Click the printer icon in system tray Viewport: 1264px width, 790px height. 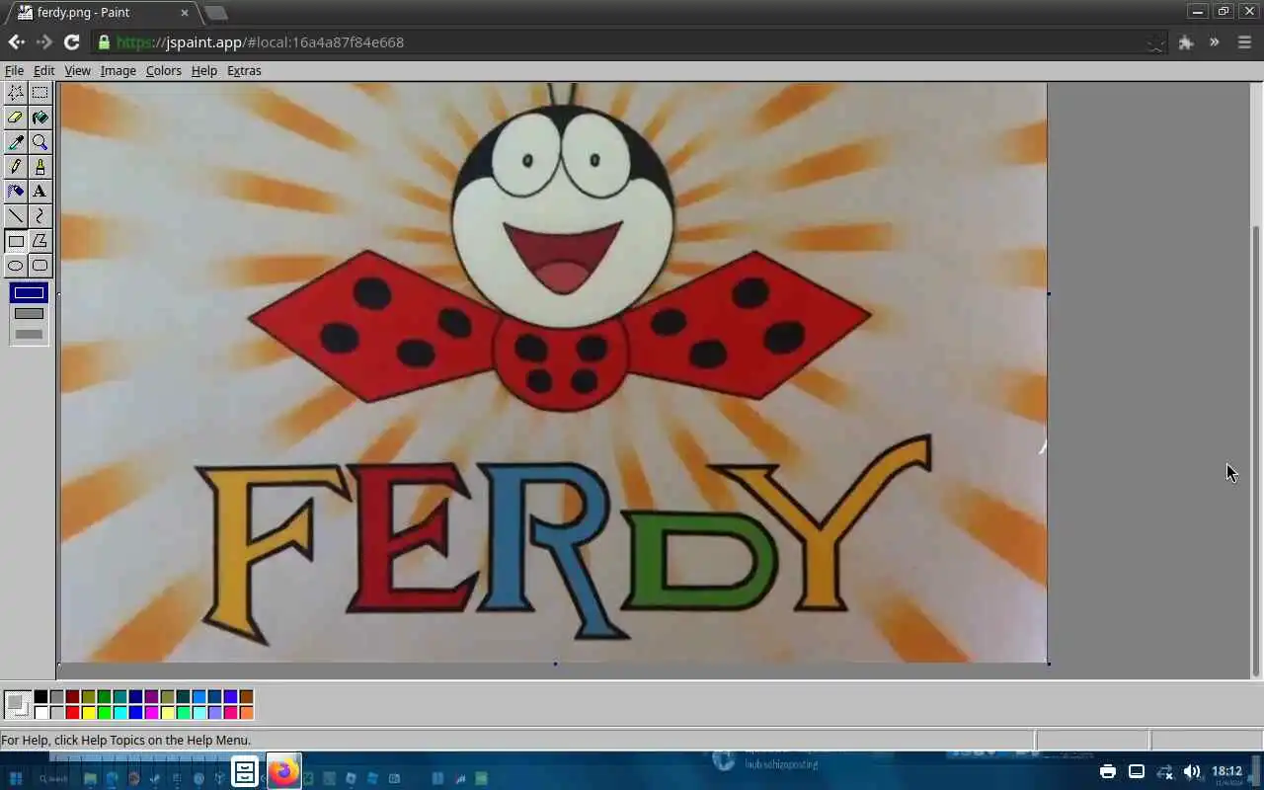[1108, 771]
